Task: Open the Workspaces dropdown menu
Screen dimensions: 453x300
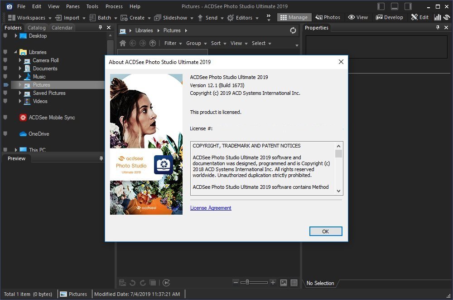Action: pos(30,18)
